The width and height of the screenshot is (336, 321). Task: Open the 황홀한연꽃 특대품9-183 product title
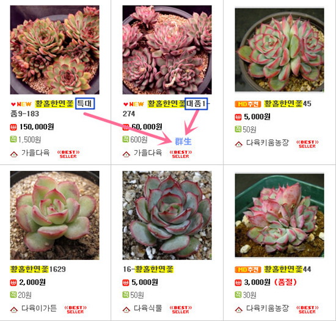(53, 109)
